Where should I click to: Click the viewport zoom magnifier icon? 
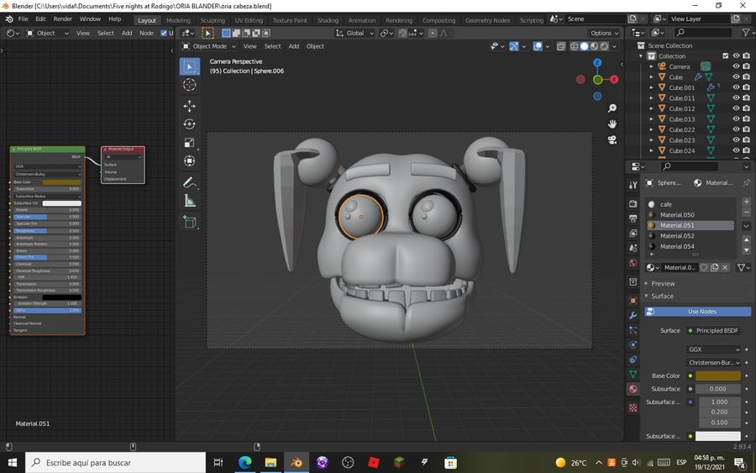tap(612, 108)
